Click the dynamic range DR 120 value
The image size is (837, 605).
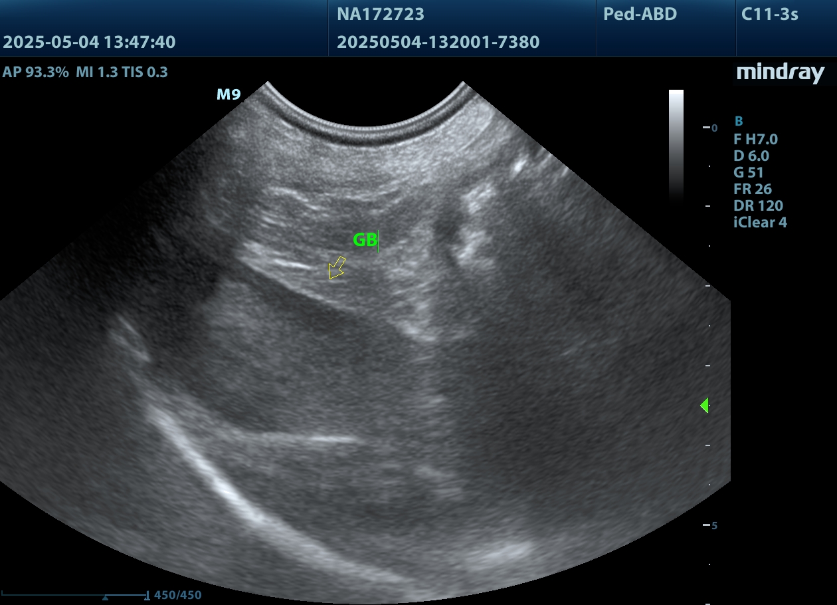point(758,205)
